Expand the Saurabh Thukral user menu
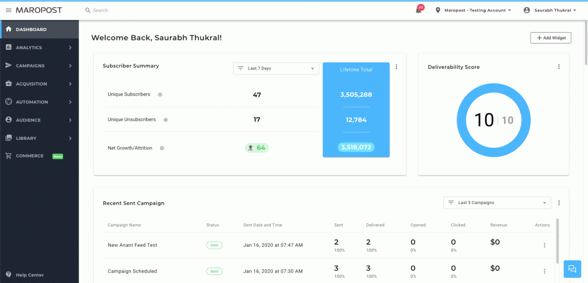This screenshot has width=588, height=283. [549, 10]
